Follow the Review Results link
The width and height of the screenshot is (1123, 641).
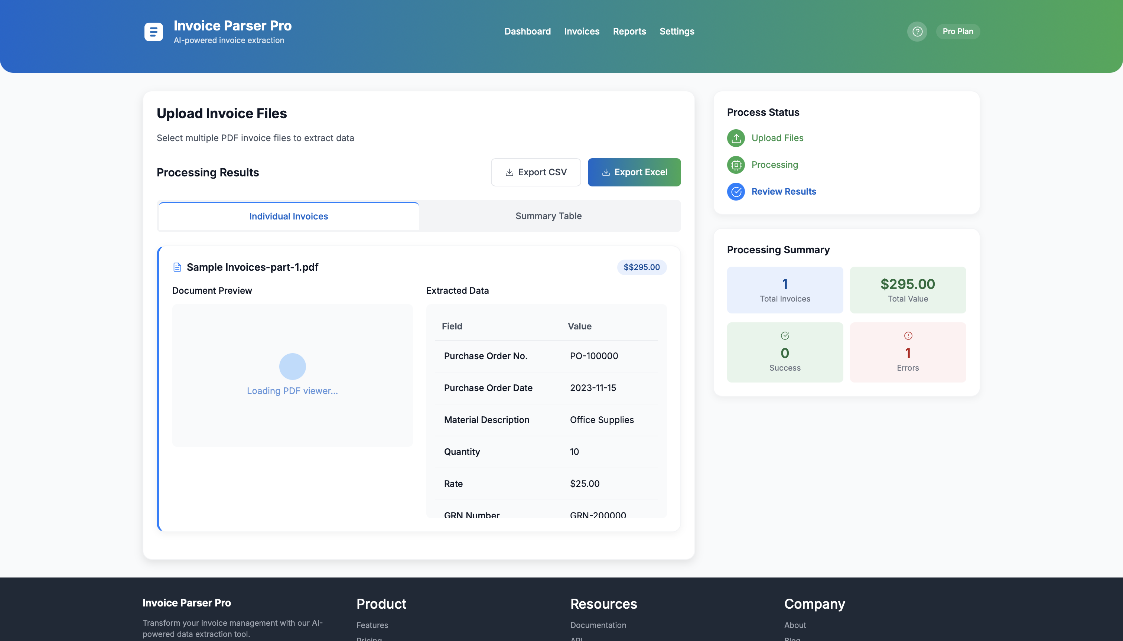point(784,191)
